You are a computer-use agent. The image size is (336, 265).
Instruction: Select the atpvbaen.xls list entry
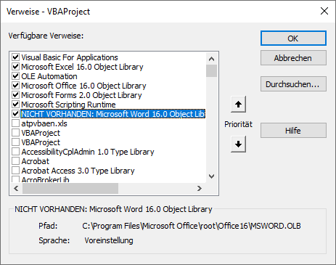pyautogui.click(x=44, y=123)
